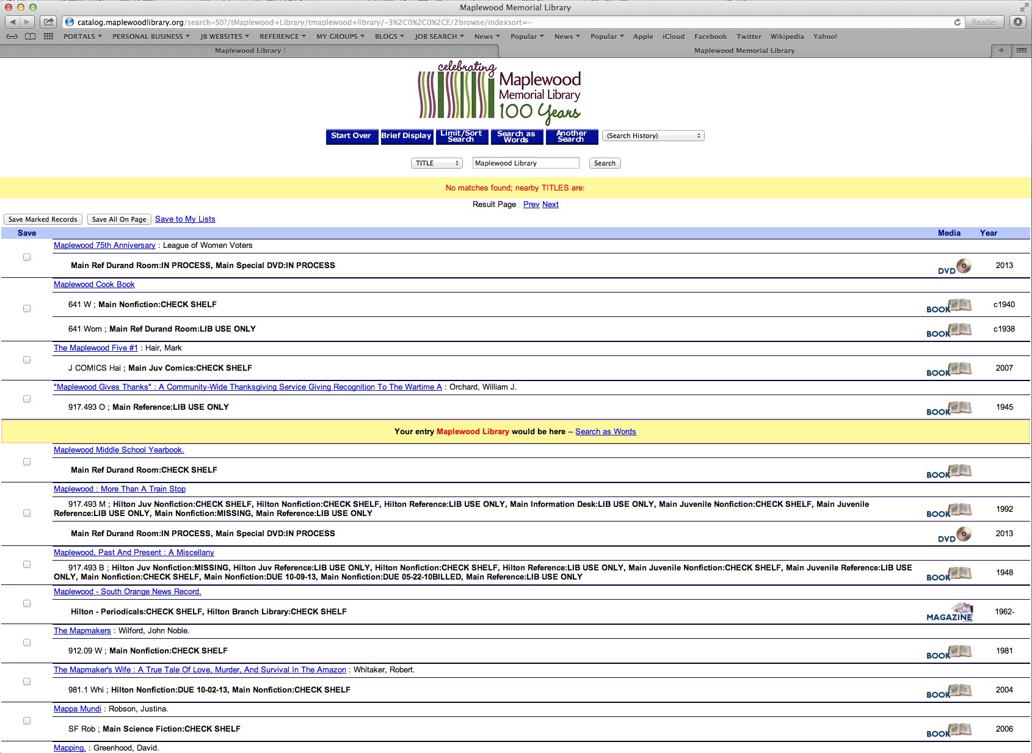Image resolution: width=1032 pixels, height=753 pixels.
Task: Click BOOK icon for 917.493 M row
Action: tap(949, 510)
